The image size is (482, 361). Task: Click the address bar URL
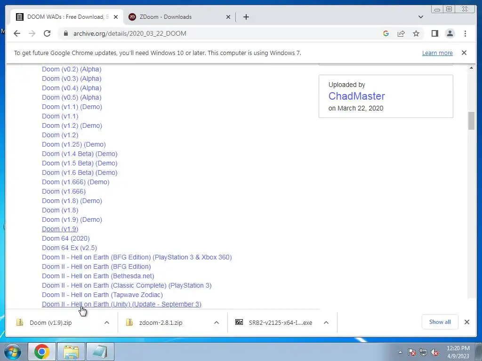130,33
